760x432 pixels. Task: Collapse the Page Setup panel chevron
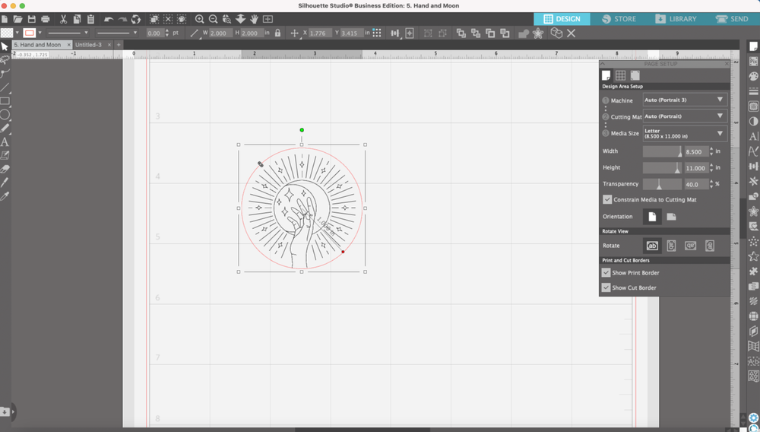(x=603, y=64)
